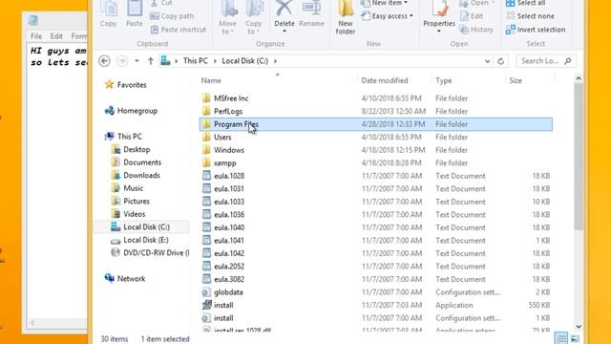
Task: Open the File menu in Notepad
Action: [x=36, y=36]
